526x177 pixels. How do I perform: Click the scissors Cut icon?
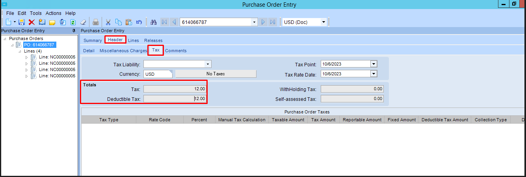pyautogui.click(x=108, y=22)
